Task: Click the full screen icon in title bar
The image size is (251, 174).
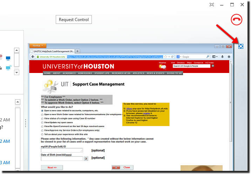Action: coord(212,5)
